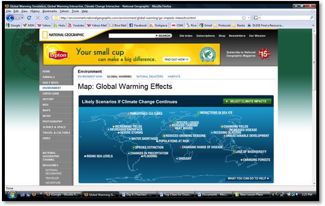
Task: Open the Site Index link
Action: pyautogui.click(x=186, y=36)
